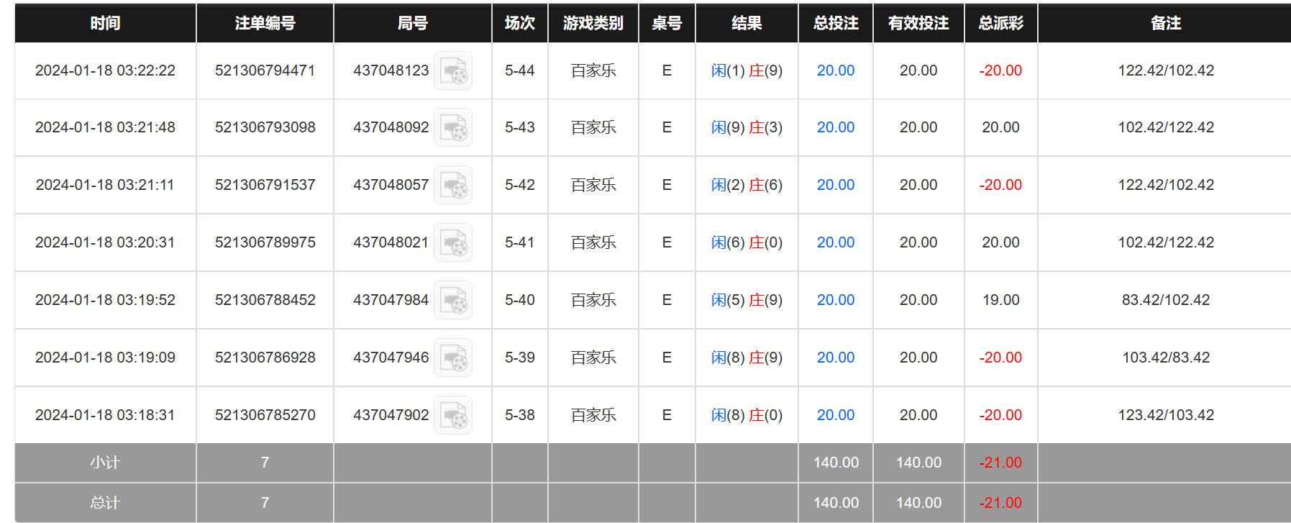The height and width of the screenshot is (523, 1291).
Task: Select order number 521306793098
Action: 265,127
